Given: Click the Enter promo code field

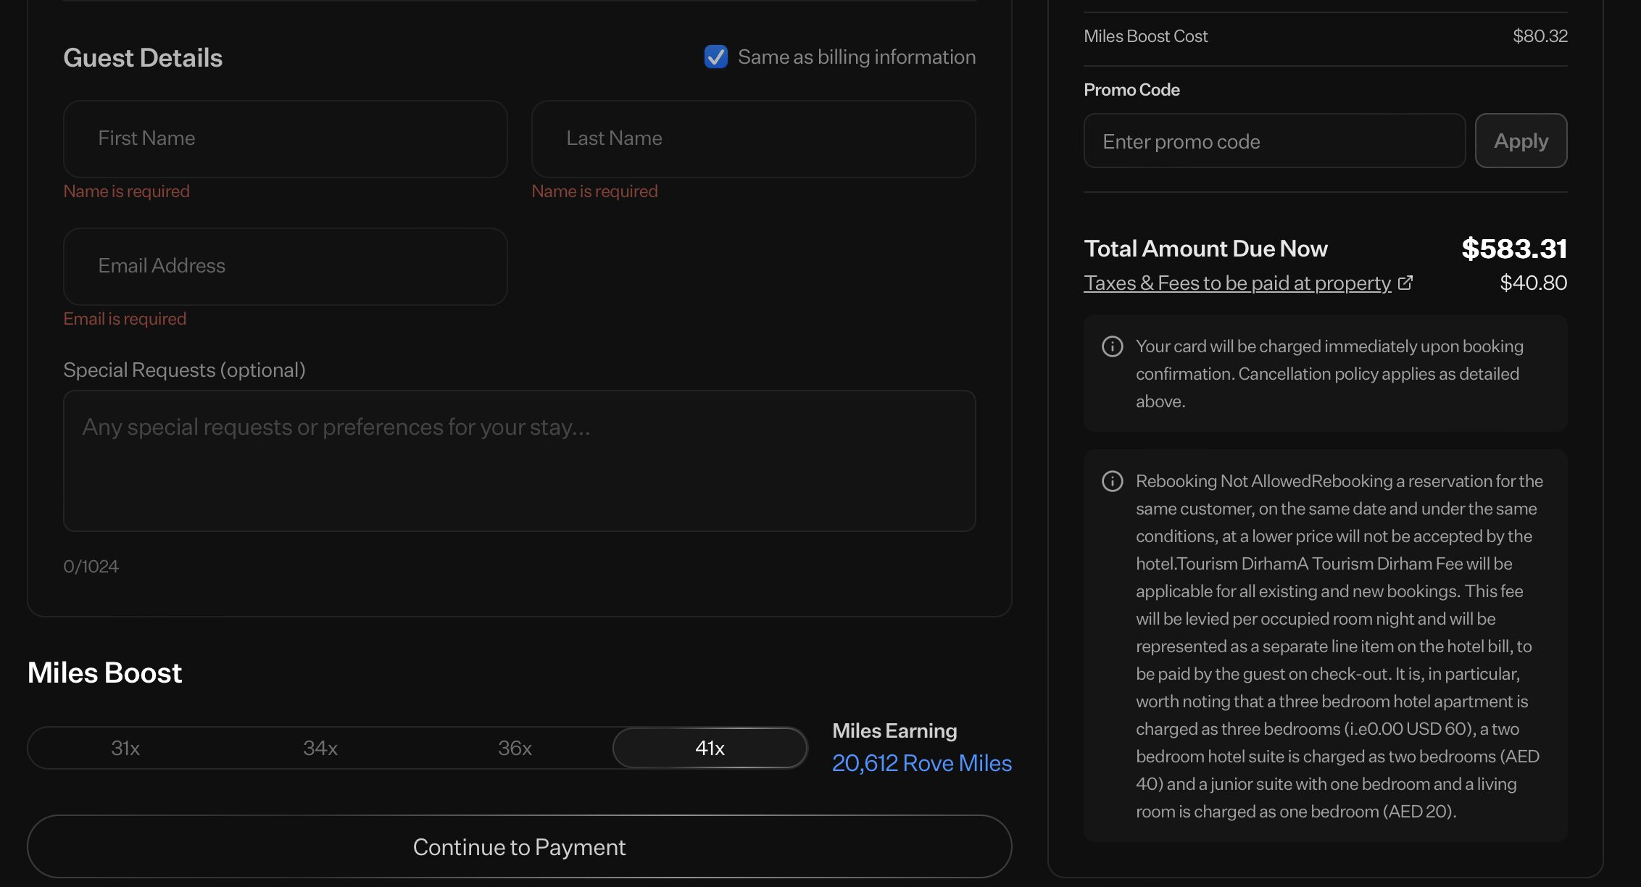Looking at the screenshot, I should [1274, 141].
